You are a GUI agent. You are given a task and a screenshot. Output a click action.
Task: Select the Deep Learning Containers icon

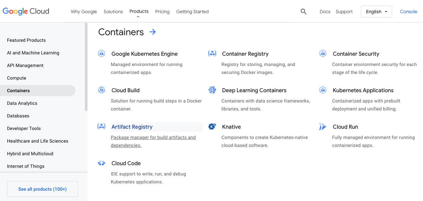212,90
